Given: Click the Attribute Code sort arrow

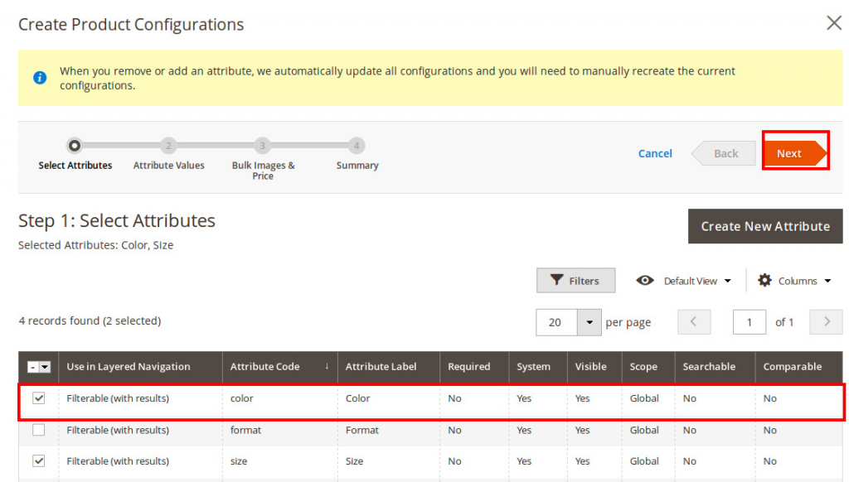Looking at the screenshot, I should (326, 366).
